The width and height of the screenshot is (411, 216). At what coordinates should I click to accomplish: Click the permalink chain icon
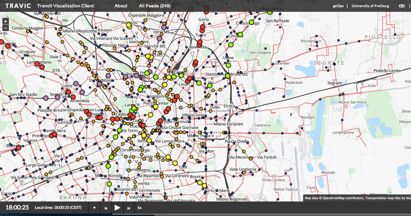(x=402, y=6)
